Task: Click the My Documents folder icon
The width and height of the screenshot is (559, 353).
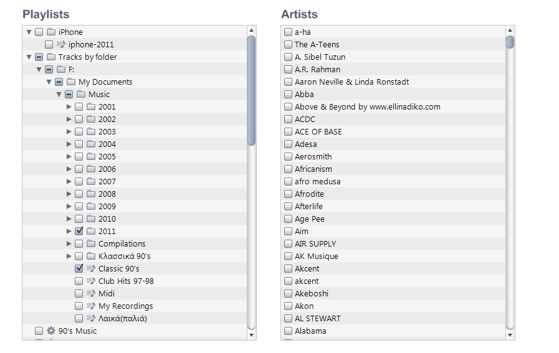Action: click(x=71, y=82)
